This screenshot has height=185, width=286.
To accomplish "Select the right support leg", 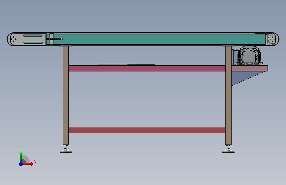I will point(228,95).
